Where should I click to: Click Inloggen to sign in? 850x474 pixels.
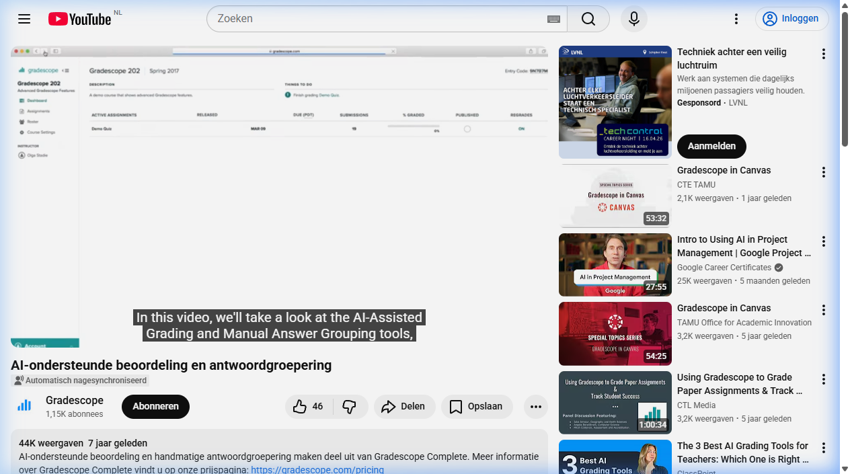(791, 19)
